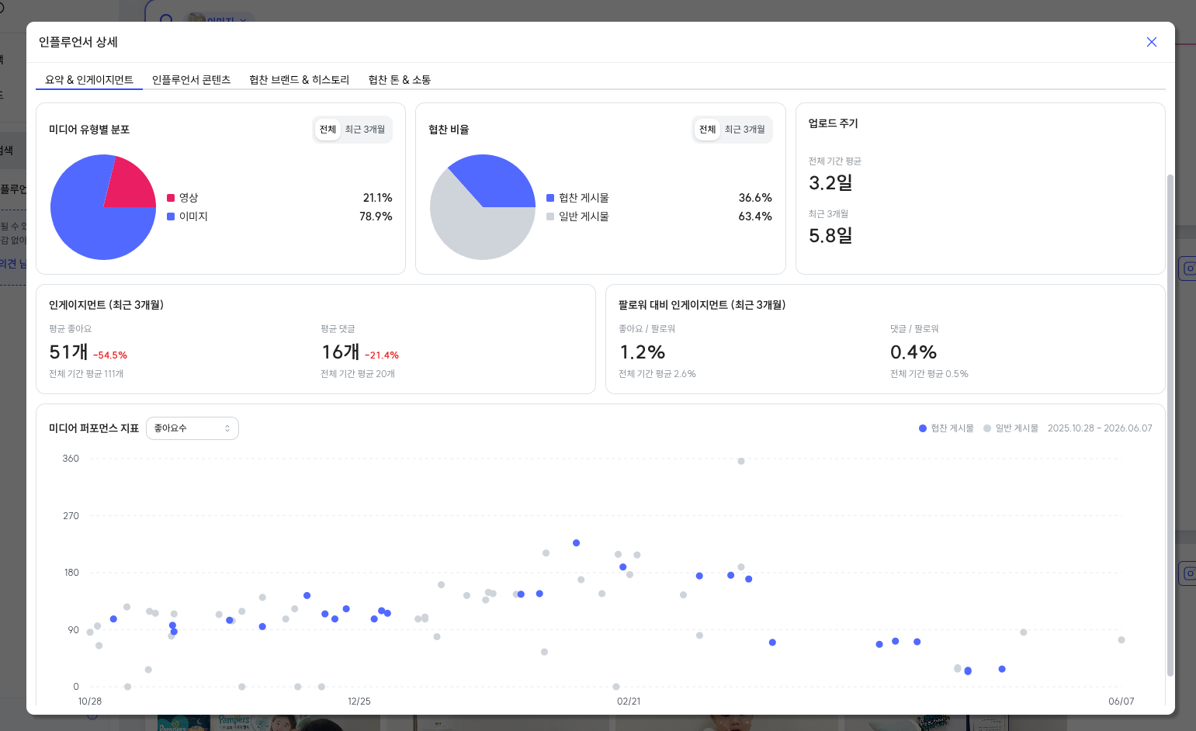Click the -54.5% change indicator

(x=110, y=355)
